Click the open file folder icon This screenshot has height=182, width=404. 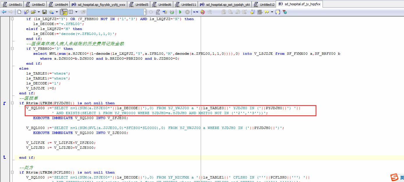33,12
